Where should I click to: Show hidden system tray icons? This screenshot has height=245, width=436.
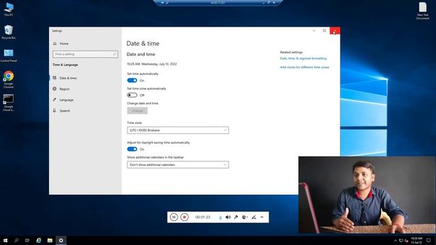tap(395, 240)
